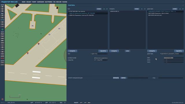
Task: Select action ТЕКСТ ВСЕМ
Action: 165,13
